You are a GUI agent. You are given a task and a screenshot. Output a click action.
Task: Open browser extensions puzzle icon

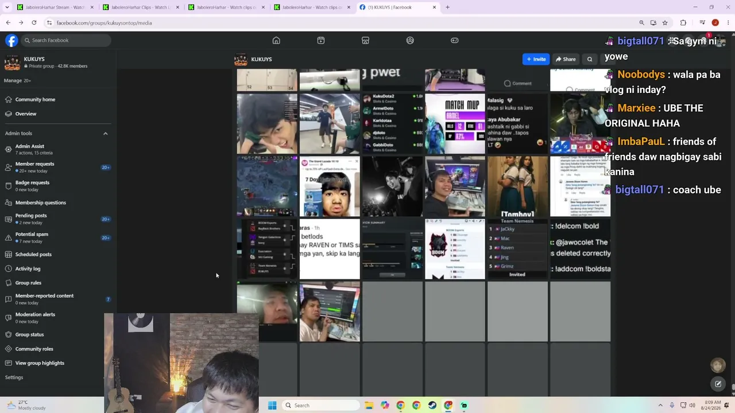point(683,23)
